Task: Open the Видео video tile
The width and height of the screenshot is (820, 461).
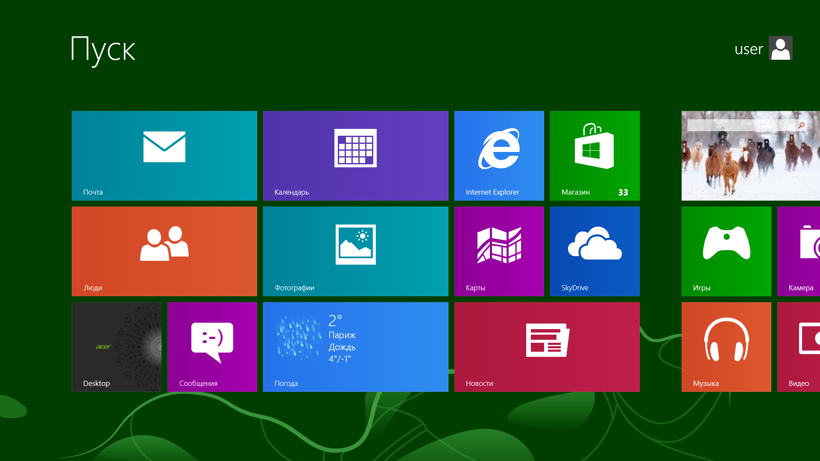Action: (799, 347)
